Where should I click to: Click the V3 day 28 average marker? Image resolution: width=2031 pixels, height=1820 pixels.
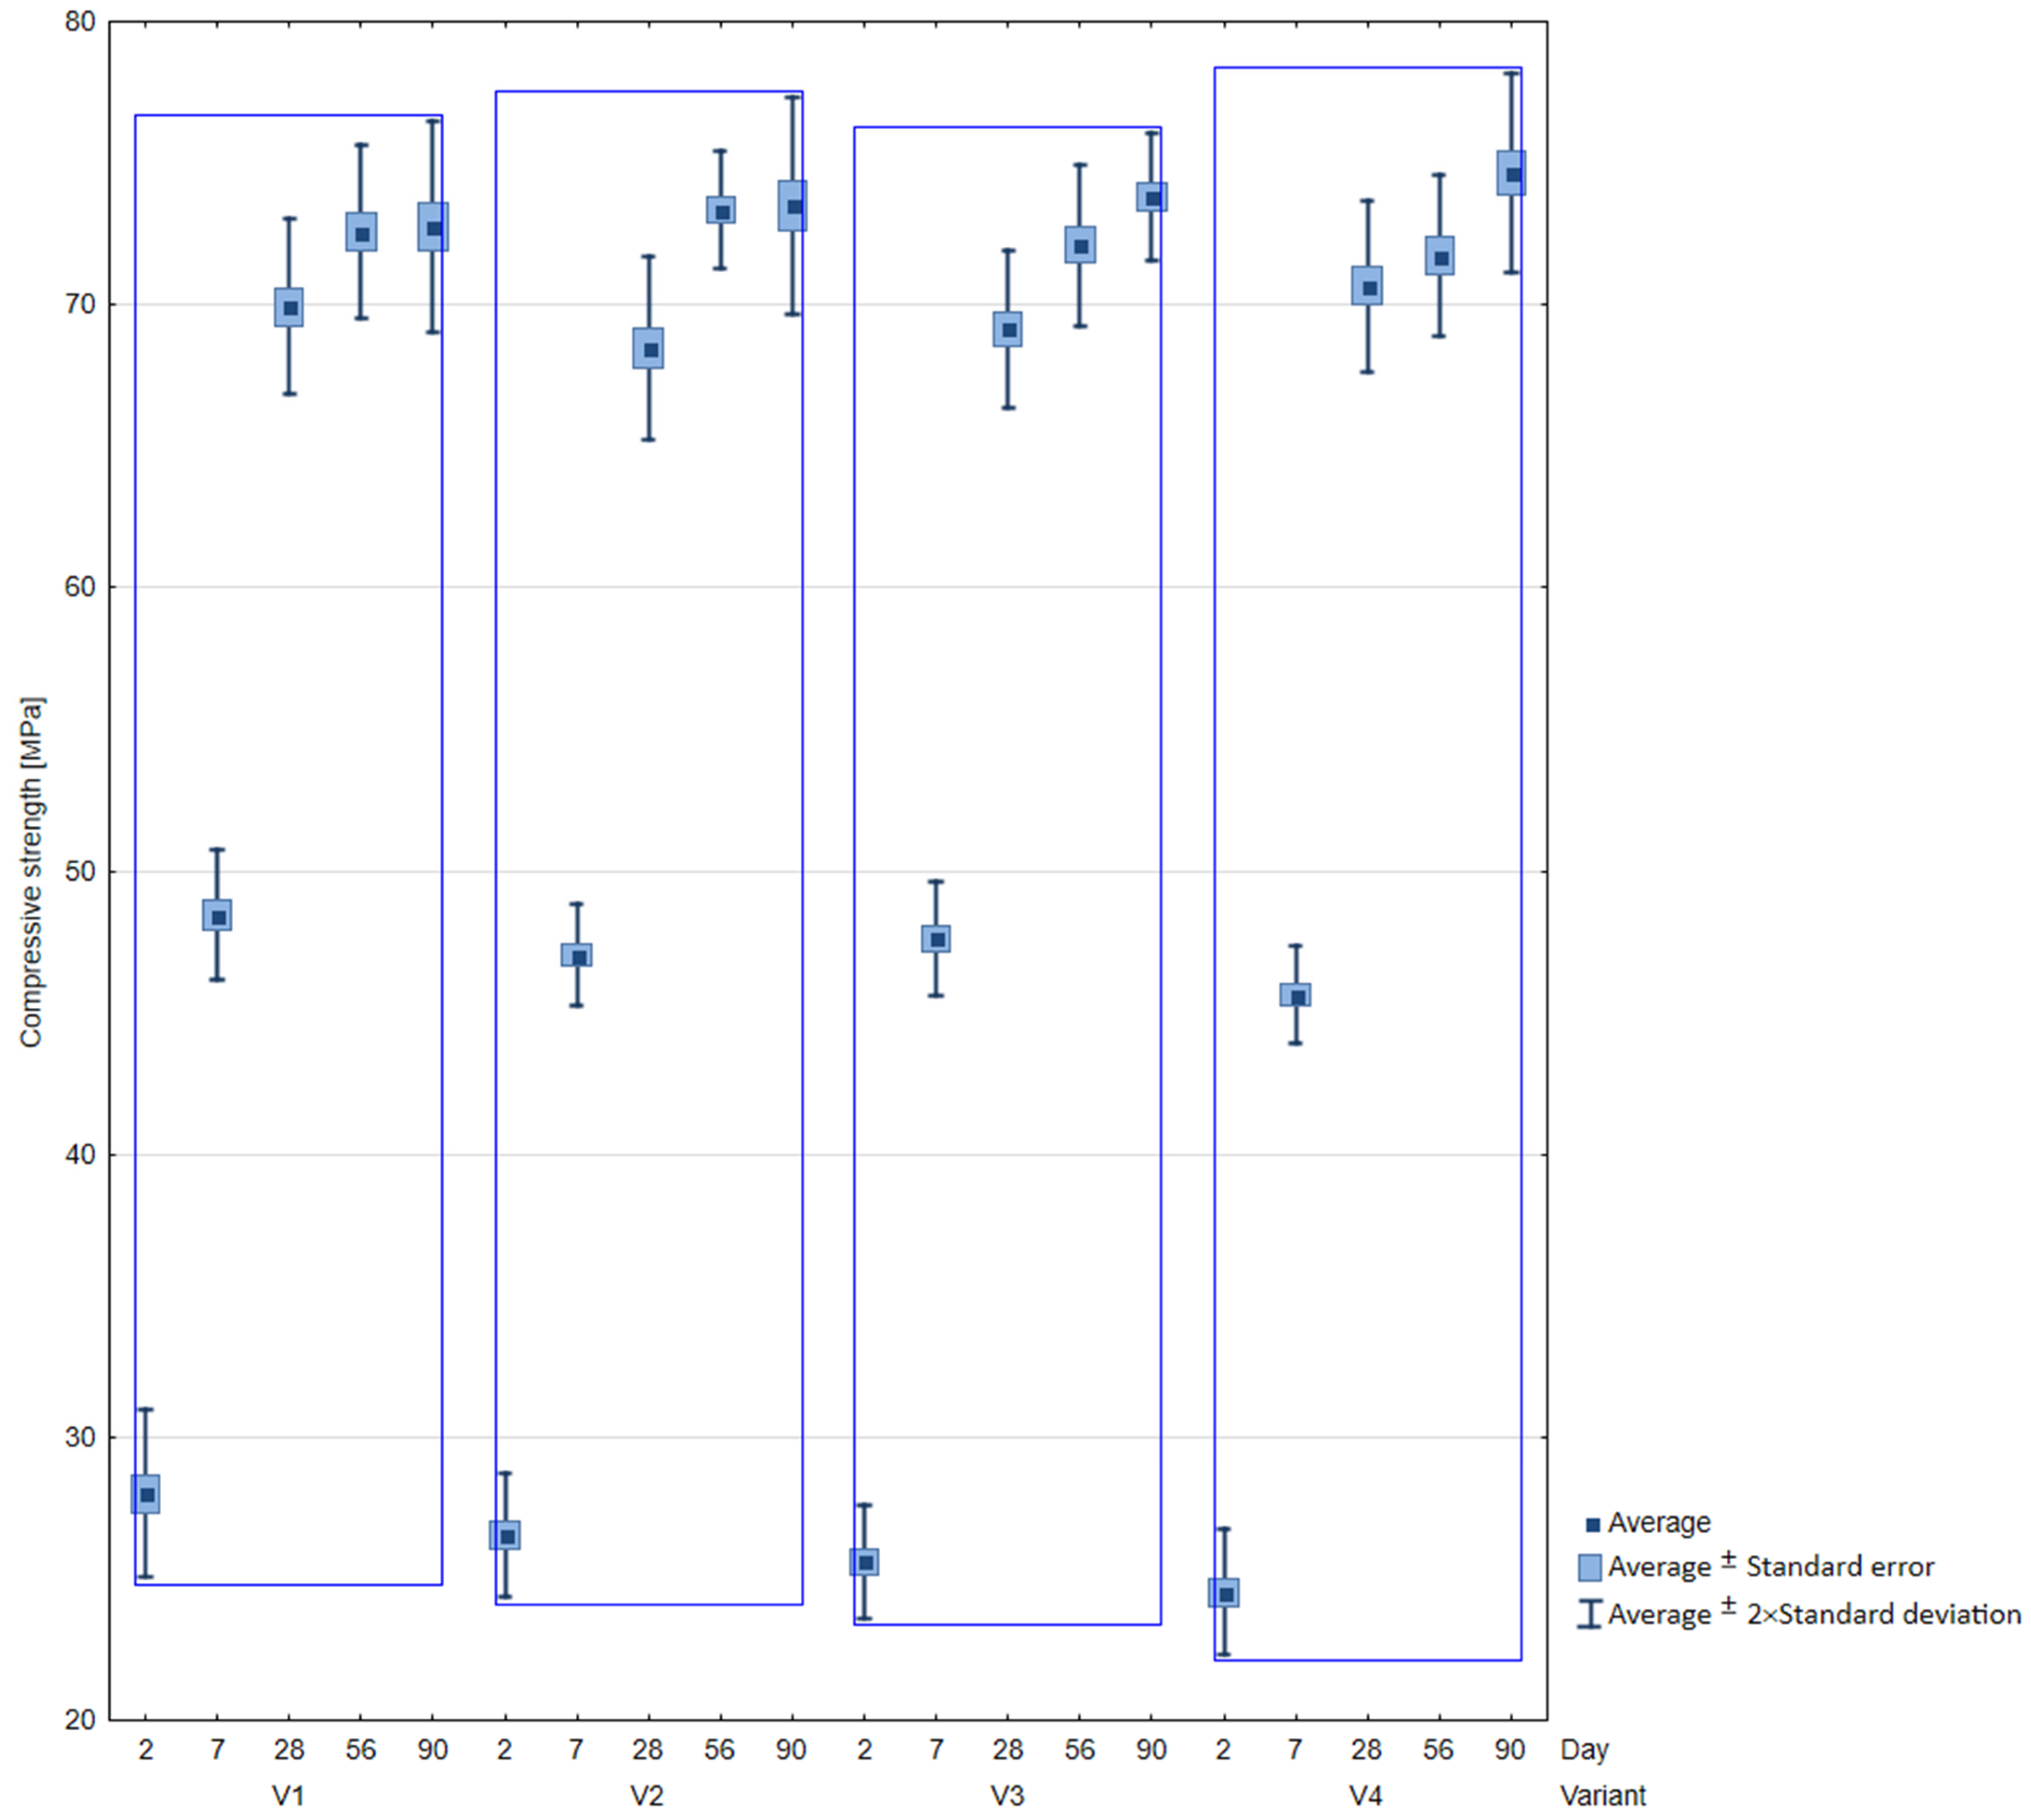tap(1009, 330)
